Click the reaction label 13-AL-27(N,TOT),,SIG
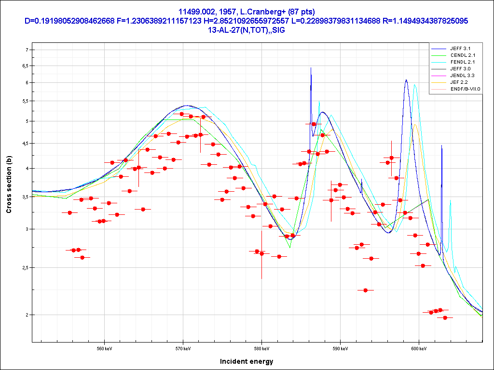Screen dimensions: 494x370 coord(247,30)
